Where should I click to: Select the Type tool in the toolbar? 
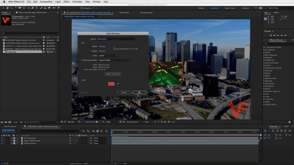[37, 8]
